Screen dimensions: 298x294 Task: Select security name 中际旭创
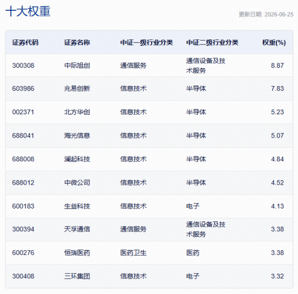coord(77,66)
